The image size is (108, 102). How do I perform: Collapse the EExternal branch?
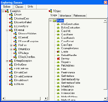[x=7, y=30]
